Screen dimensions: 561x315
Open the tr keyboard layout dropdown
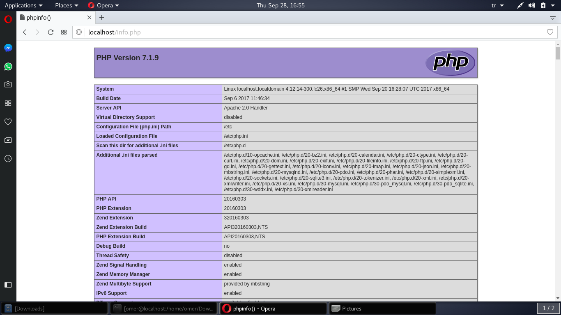[496, 5]
